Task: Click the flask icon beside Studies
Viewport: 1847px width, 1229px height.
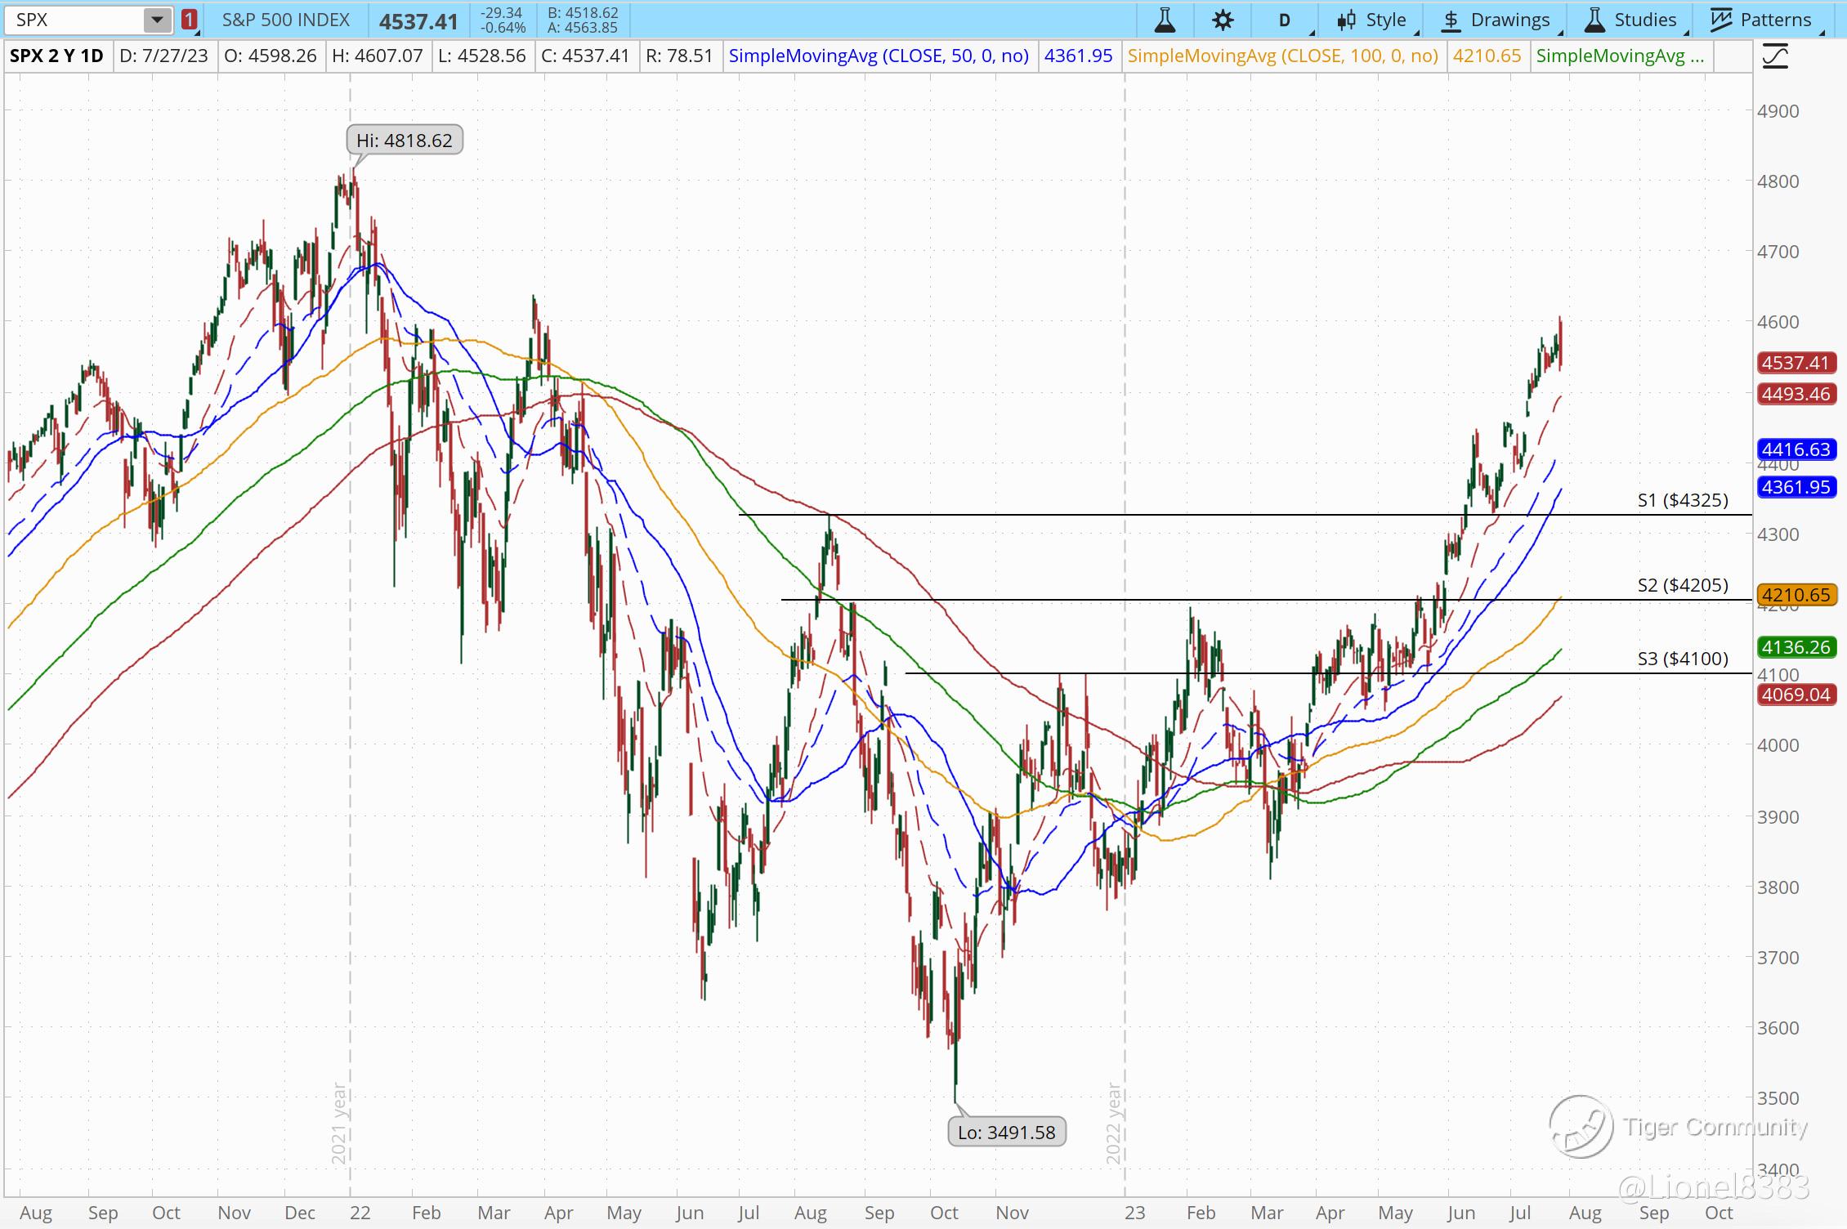Action: coord(1594,20)
